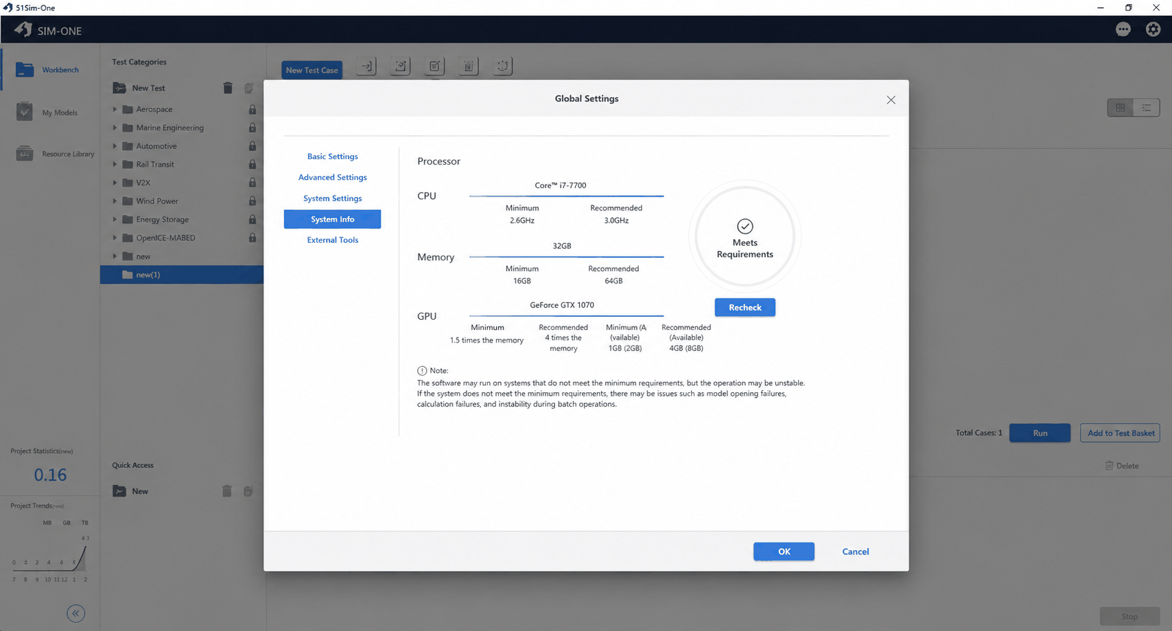Click the edit pencil icon in the test toolbar

tap(434, 67)
